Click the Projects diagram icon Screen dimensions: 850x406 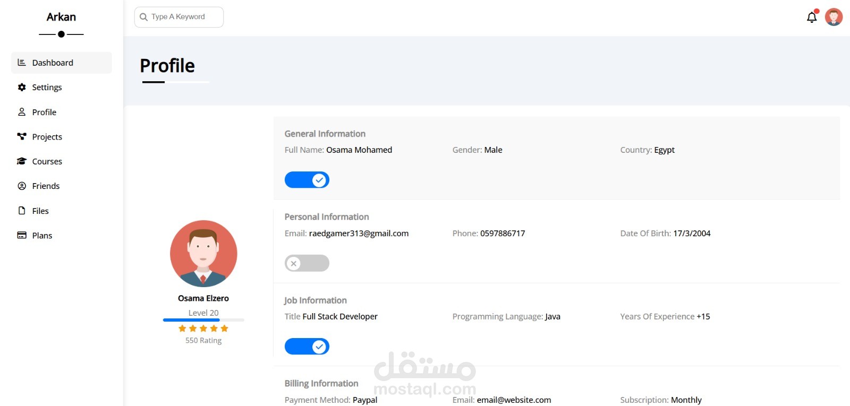click(x=22, y=136)
